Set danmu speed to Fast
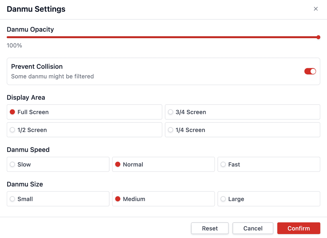 (x=269, y=164)
